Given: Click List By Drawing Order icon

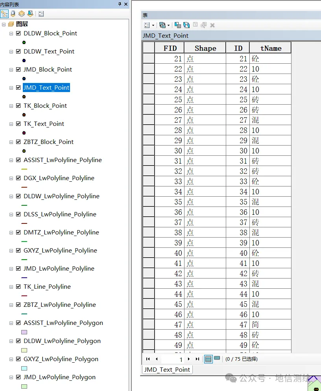Looking at the screenshot, I should [x=4, y=14].
